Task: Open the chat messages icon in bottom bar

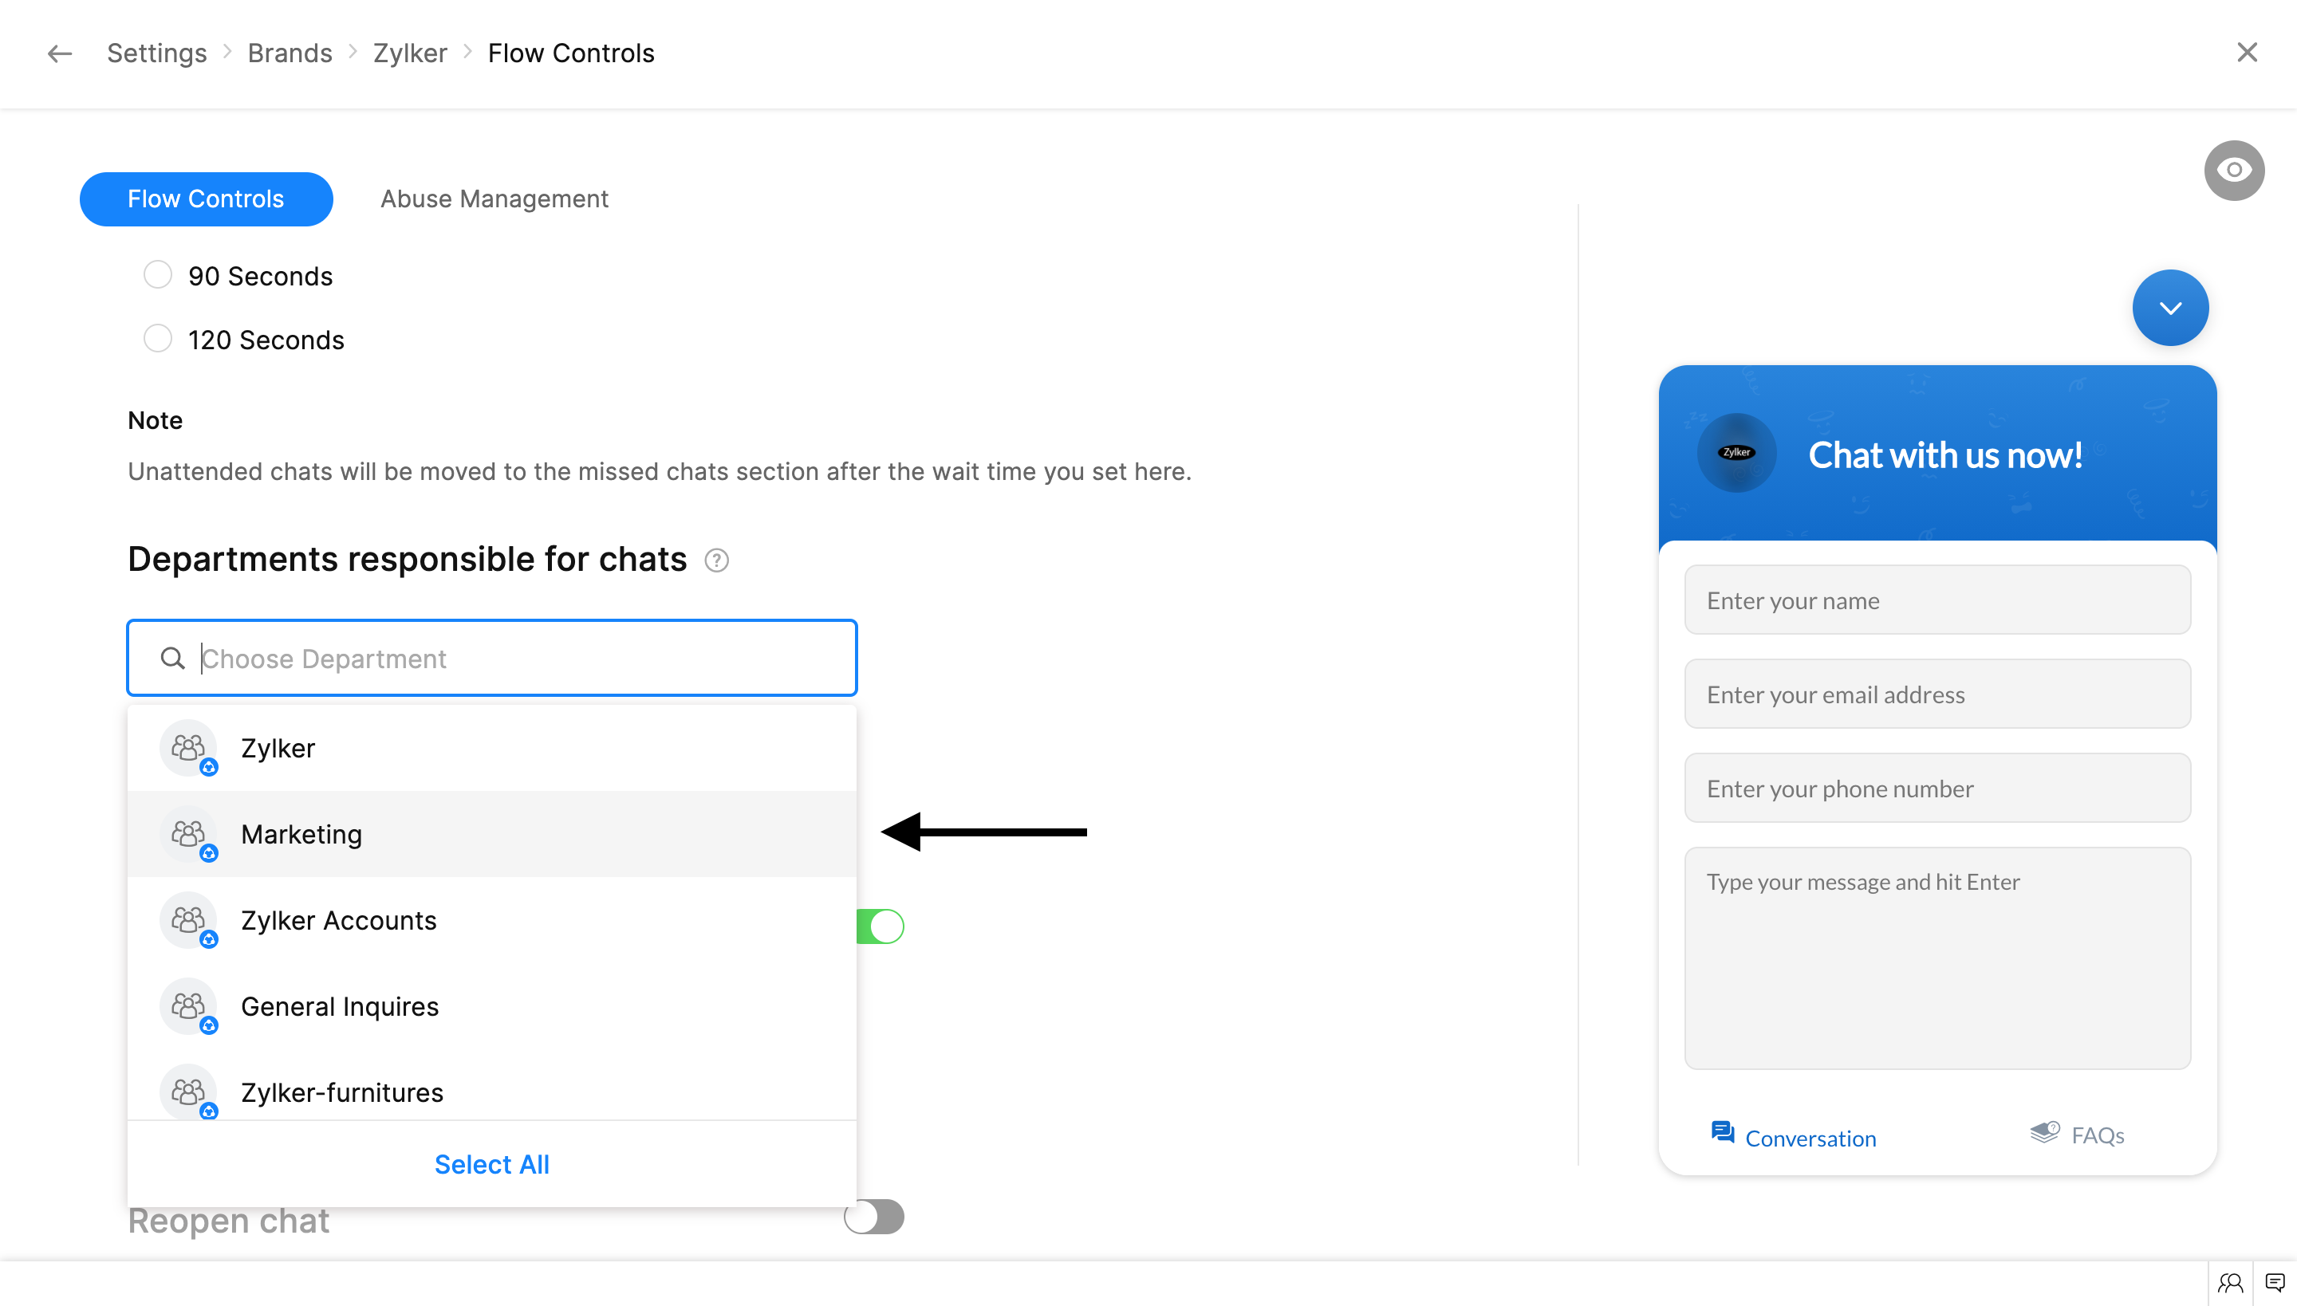Action: [x=2275, y=1284]
